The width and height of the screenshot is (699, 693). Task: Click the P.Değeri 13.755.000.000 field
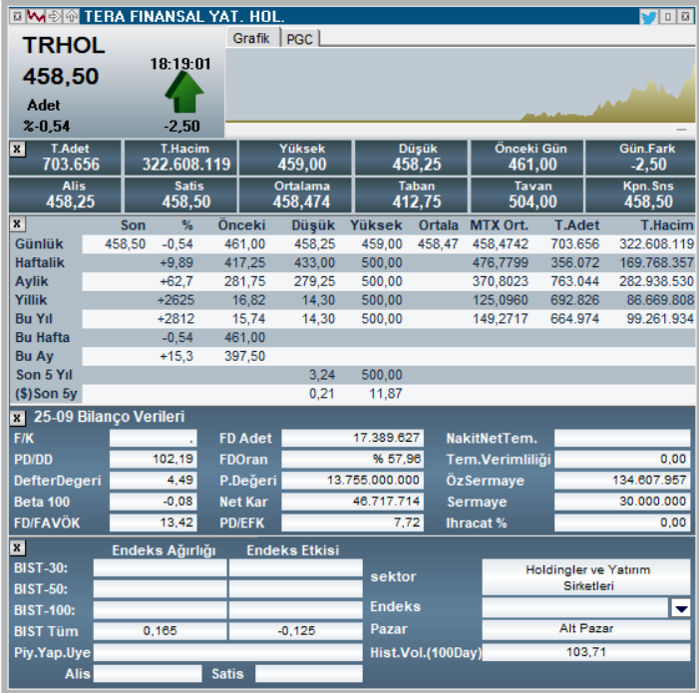coord(352,480)
